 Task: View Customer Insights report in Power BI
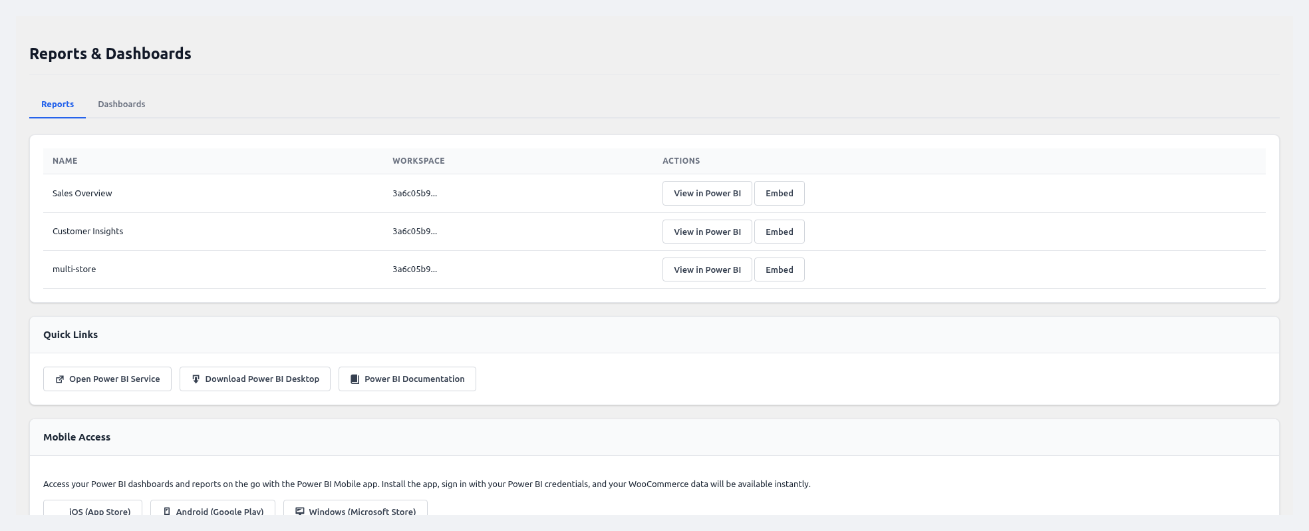click(x=707, y=232)
